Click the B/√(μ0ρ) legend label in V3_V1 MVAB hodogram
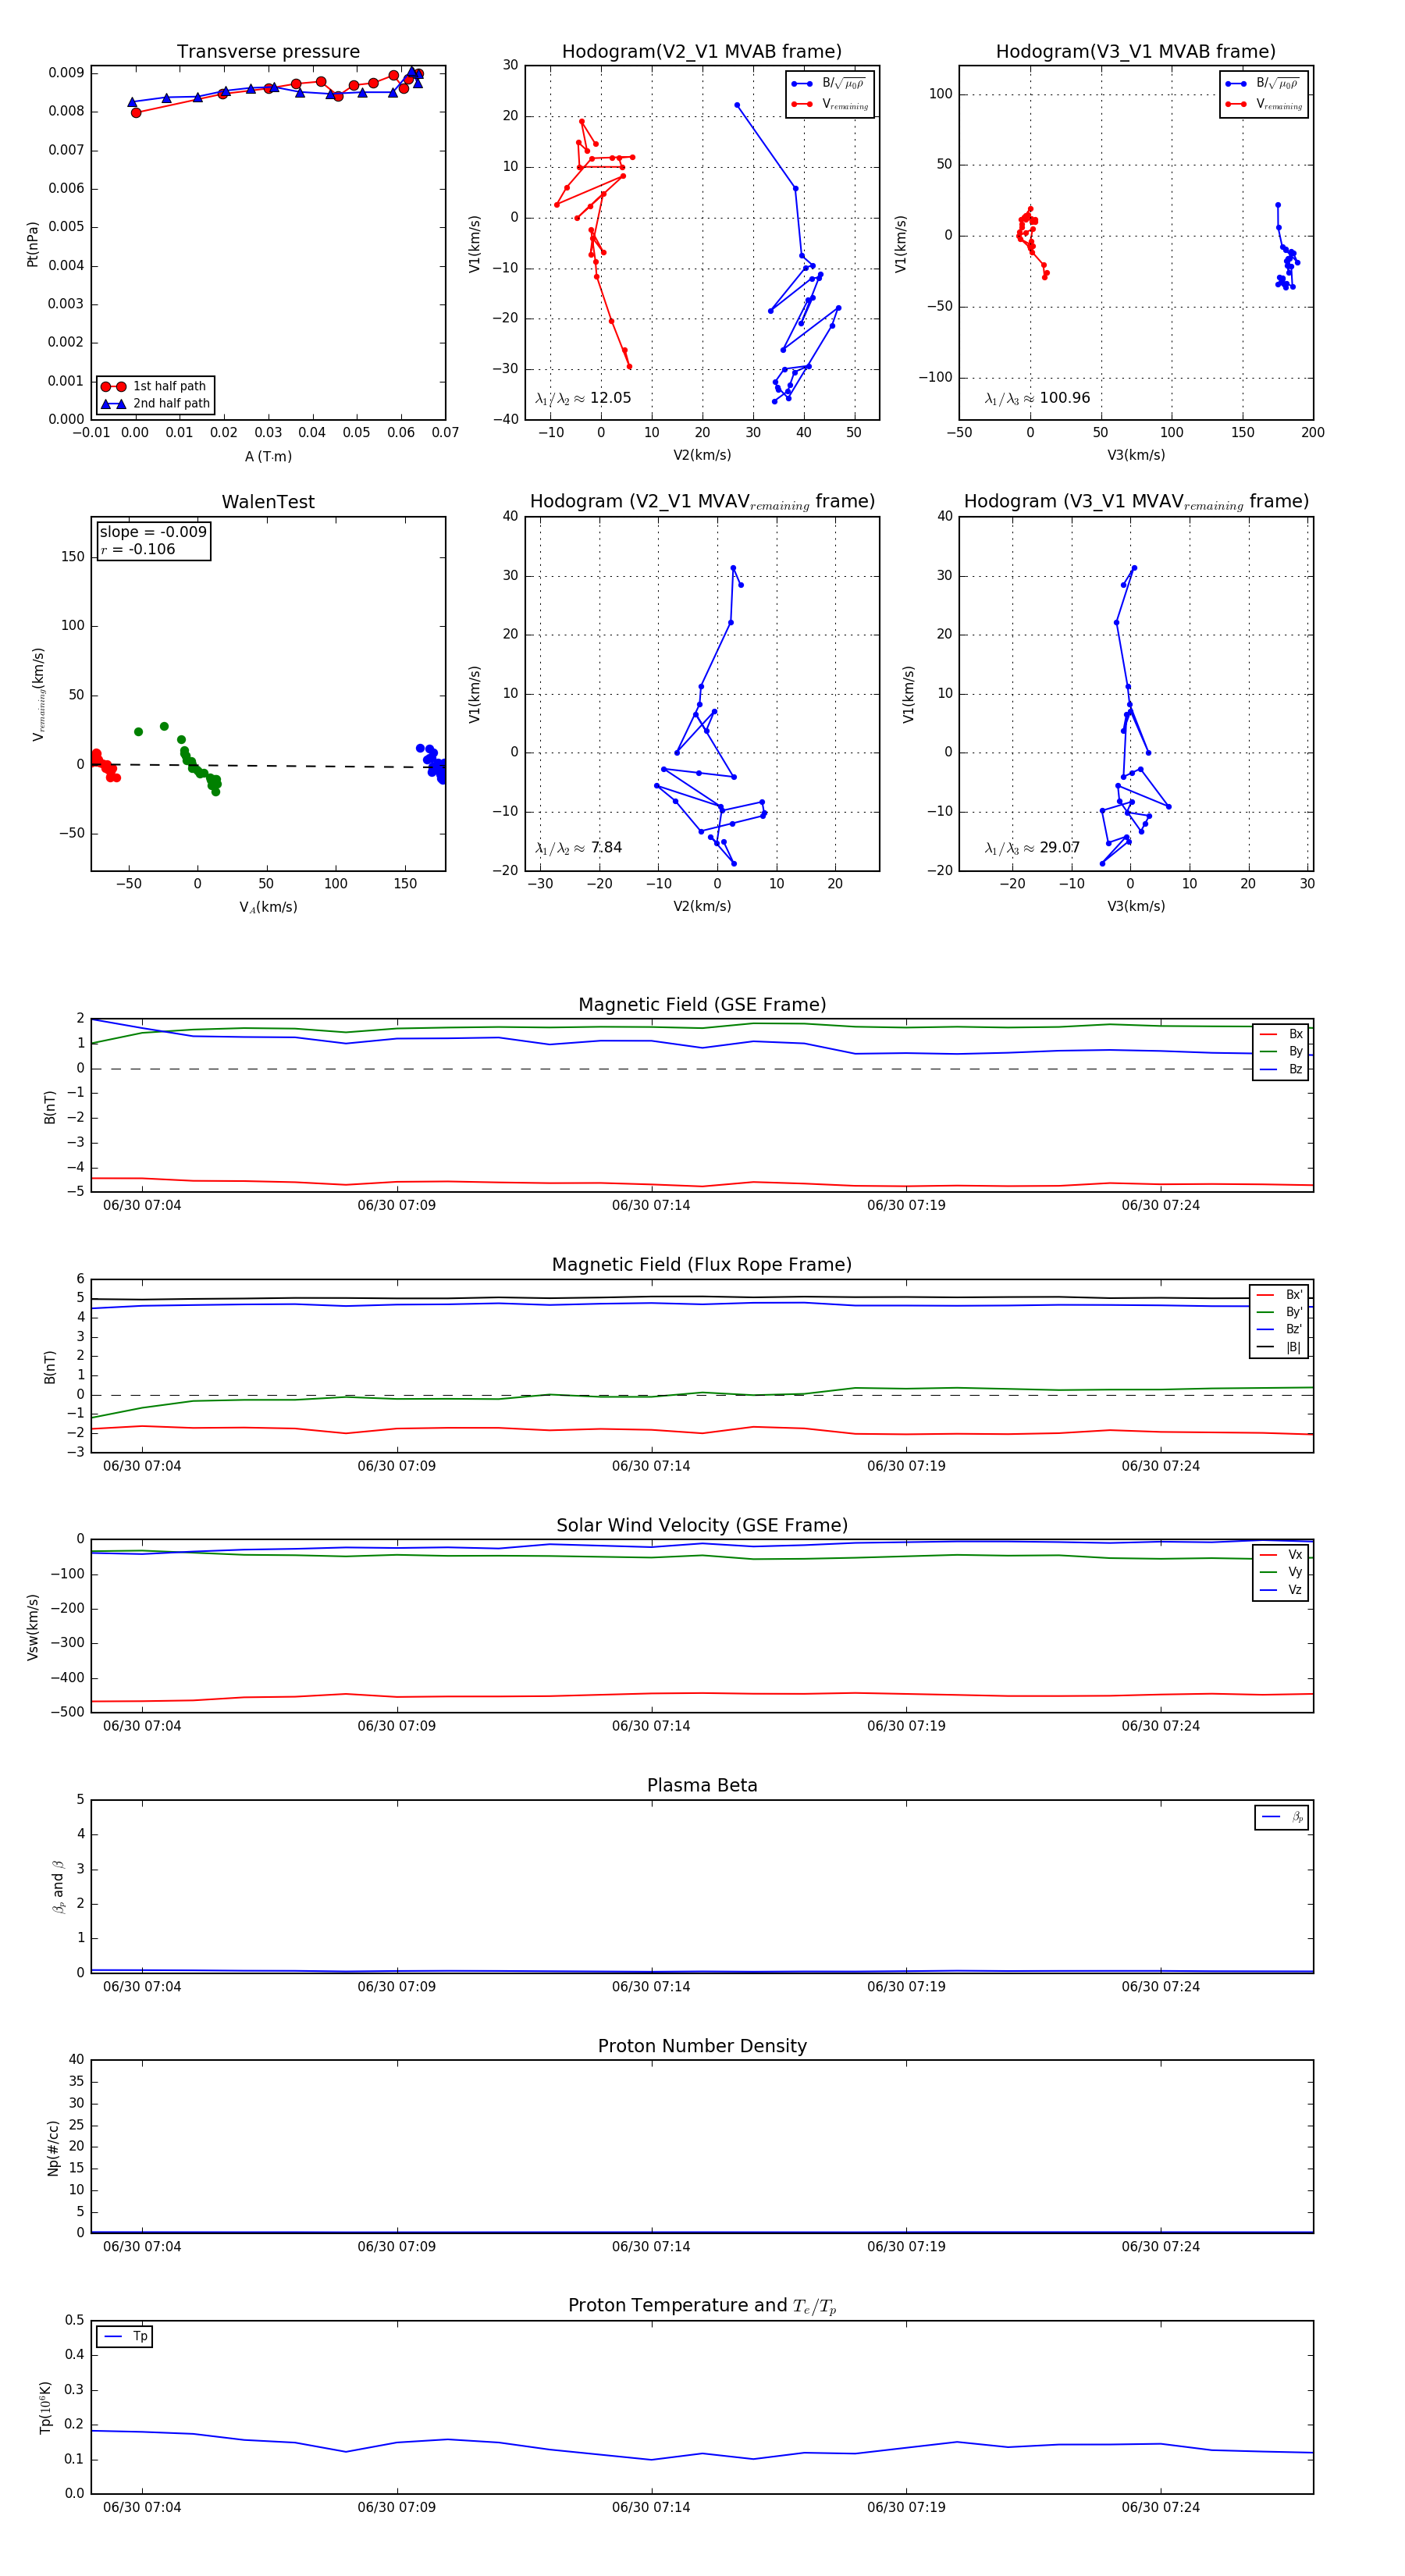Image resolution: width=1405 pixels, height=2576 pixels. point(1277,84)
